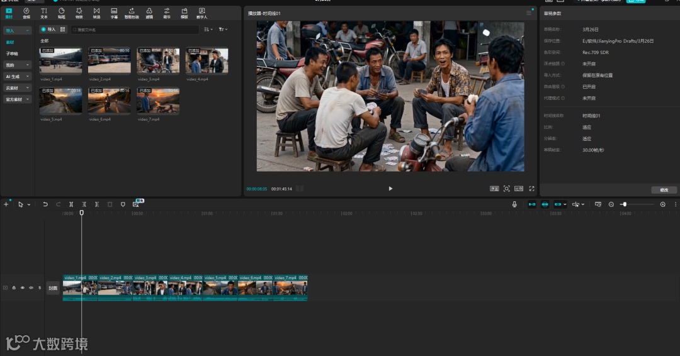This screenshot has width=680, height=356.
Task: Delete left of playhead trim tool
Action: (84, 204)
